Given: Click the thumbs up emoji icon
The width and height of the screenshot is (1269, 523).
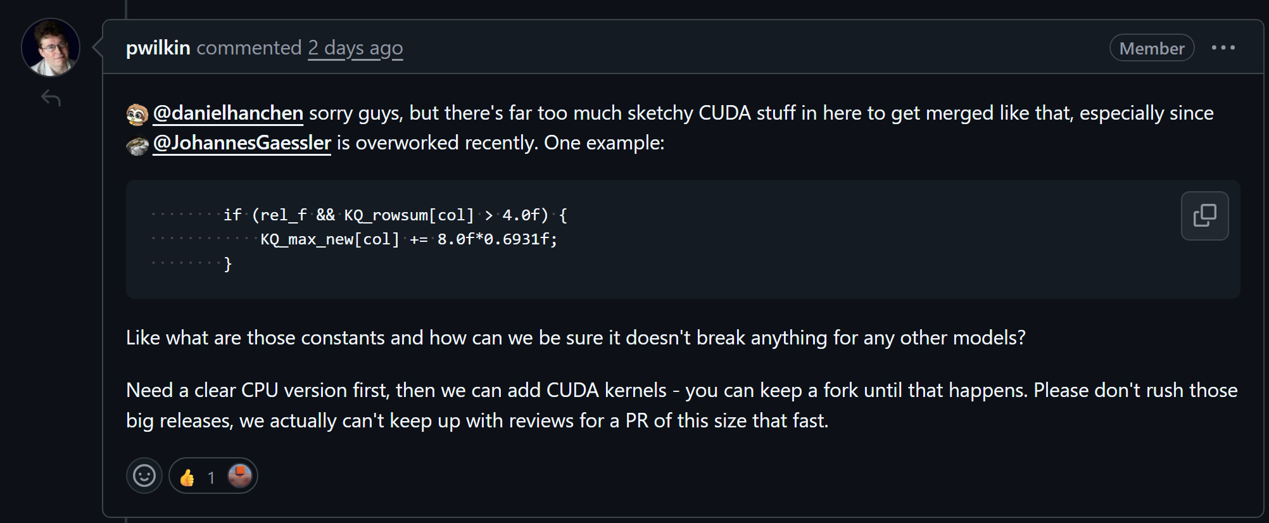Looking at the screenshot, I should click(187, 477).
